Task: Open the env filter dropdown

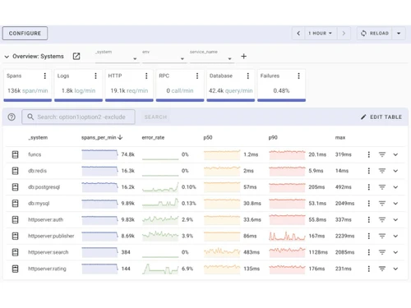Action: pos(164,56)
